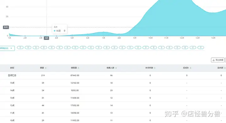Select the 11点 row label
Viewport: 226px width, 123px height.
12,113
